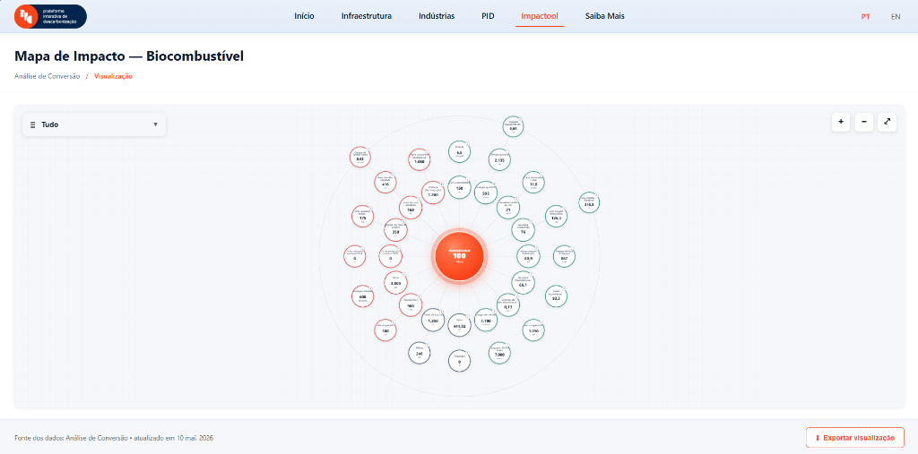Open the green node valued 318,8
The width and height of the screenshot is (918, 454).
588,202
